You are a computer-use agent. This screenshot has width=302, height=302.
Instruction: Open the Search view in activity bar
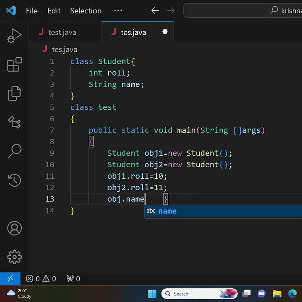click(14, 151)
